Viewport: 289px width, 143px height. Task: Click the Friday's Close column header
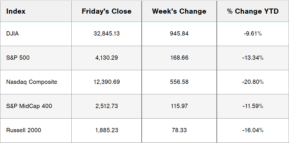click(x=107, y=11)
